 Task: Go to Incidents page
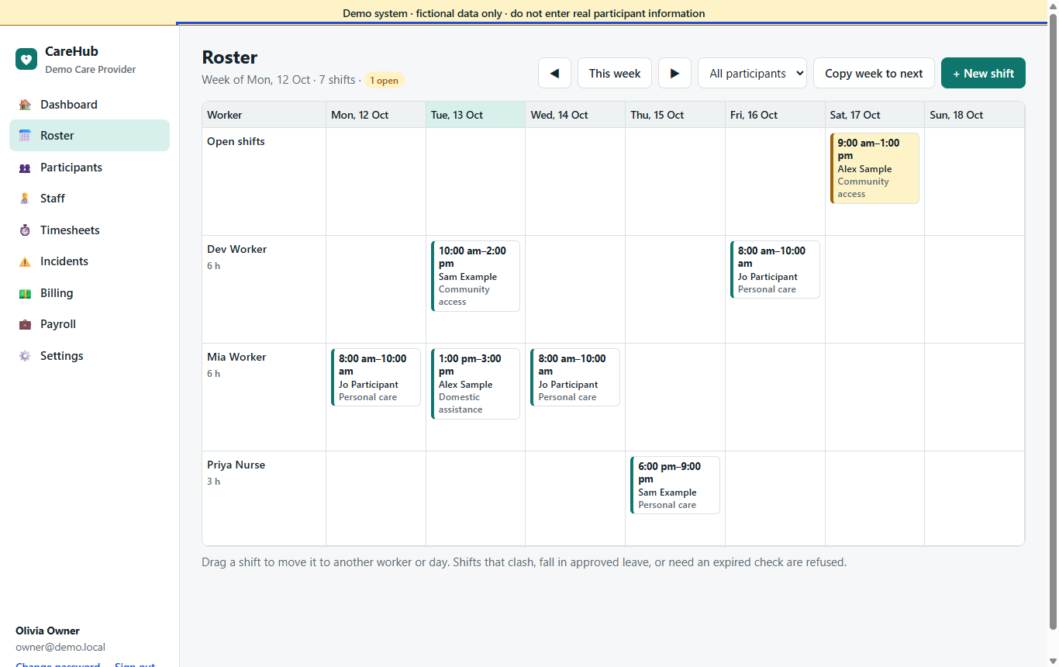89,261
